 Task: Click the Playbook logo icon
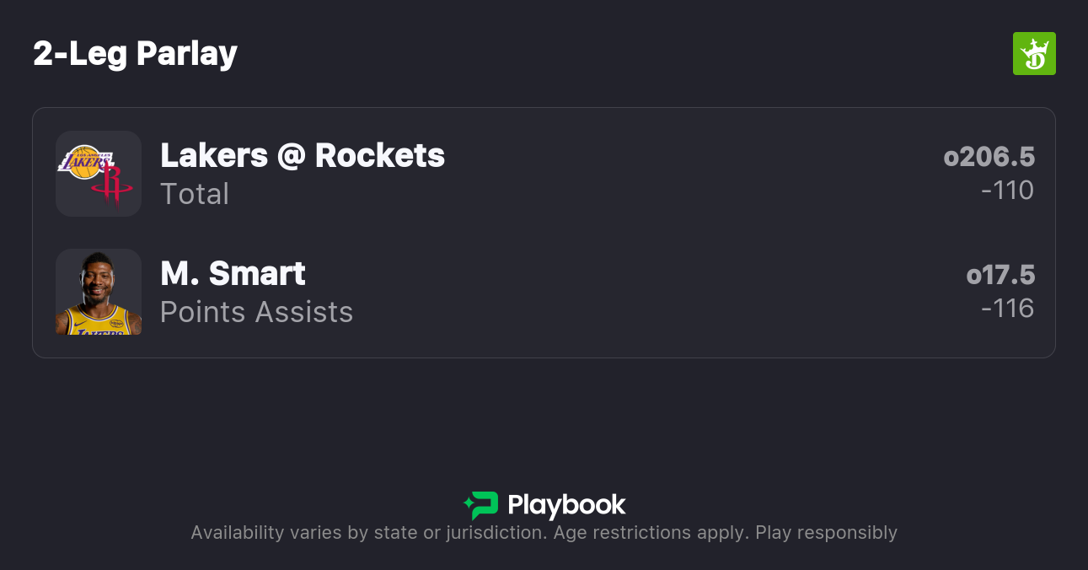(482, 505)
